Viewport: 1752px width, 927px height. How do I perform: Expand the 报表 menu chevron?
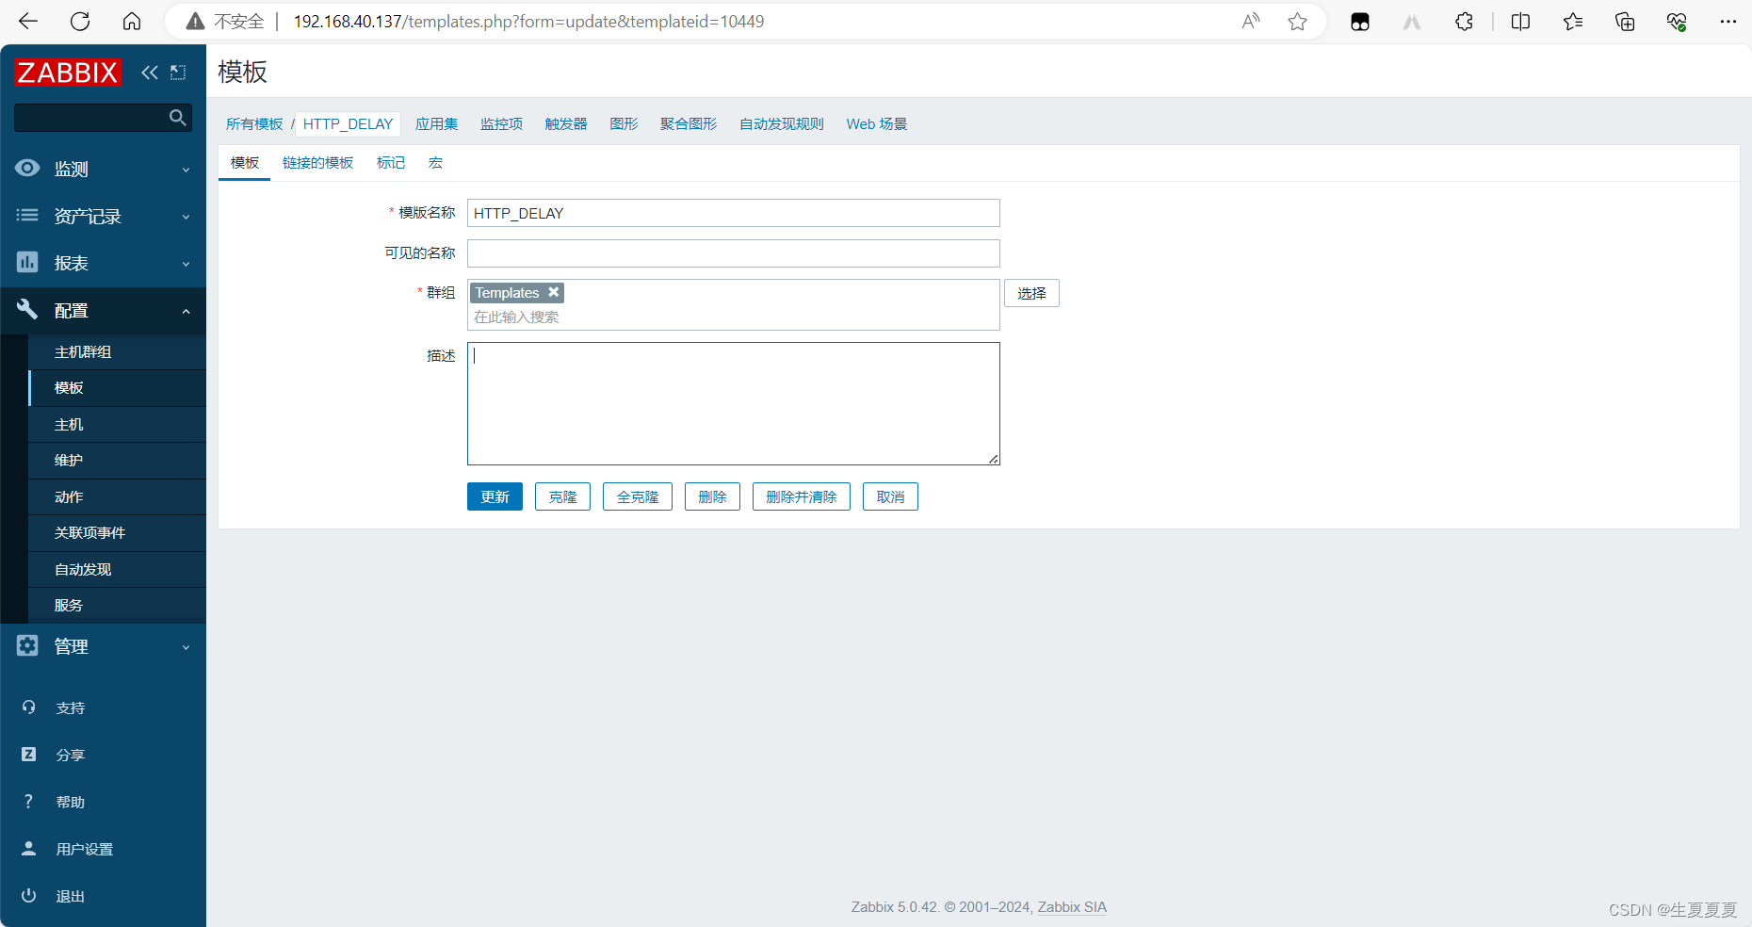coord(186,264)
